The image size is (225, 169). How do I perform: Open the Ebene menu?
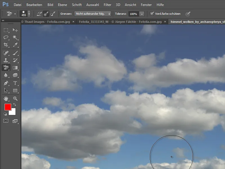[62, 5]
